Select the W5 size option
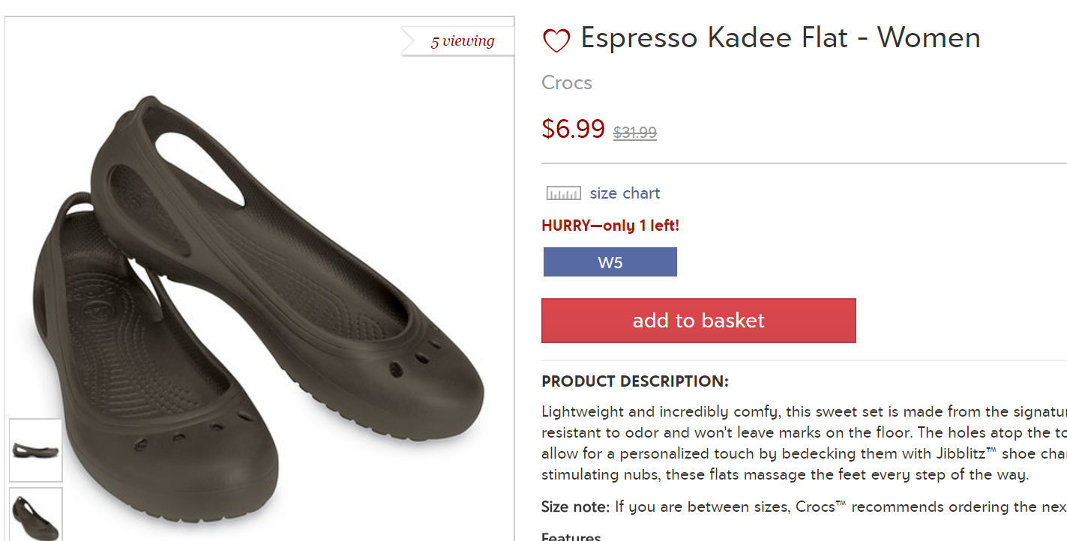This screenshot has width=1067, height=541. click(x=610, y=262)
